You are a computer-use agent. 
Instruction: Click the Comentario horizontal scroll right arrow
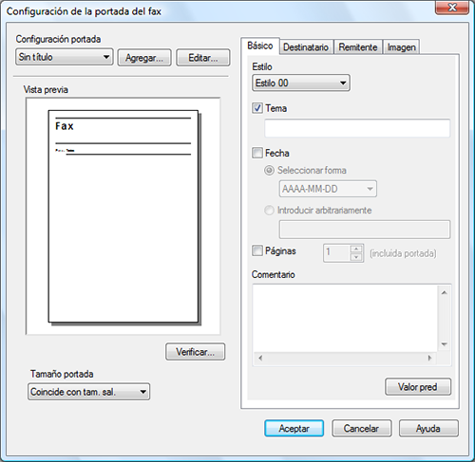[429, 359]
